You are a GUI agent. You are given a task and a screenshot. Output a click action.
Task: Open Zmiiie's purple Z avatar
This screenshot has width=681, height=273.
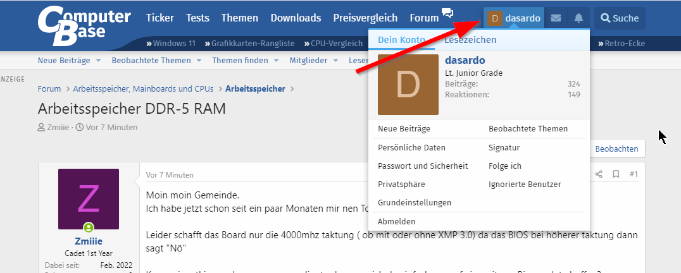(x=89, y=199)
